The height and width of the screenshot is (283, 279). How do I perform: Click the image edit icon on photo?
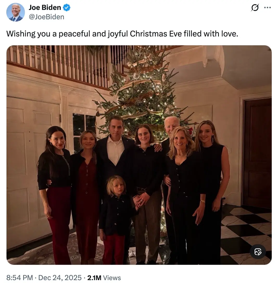click(x=258, y=251)
